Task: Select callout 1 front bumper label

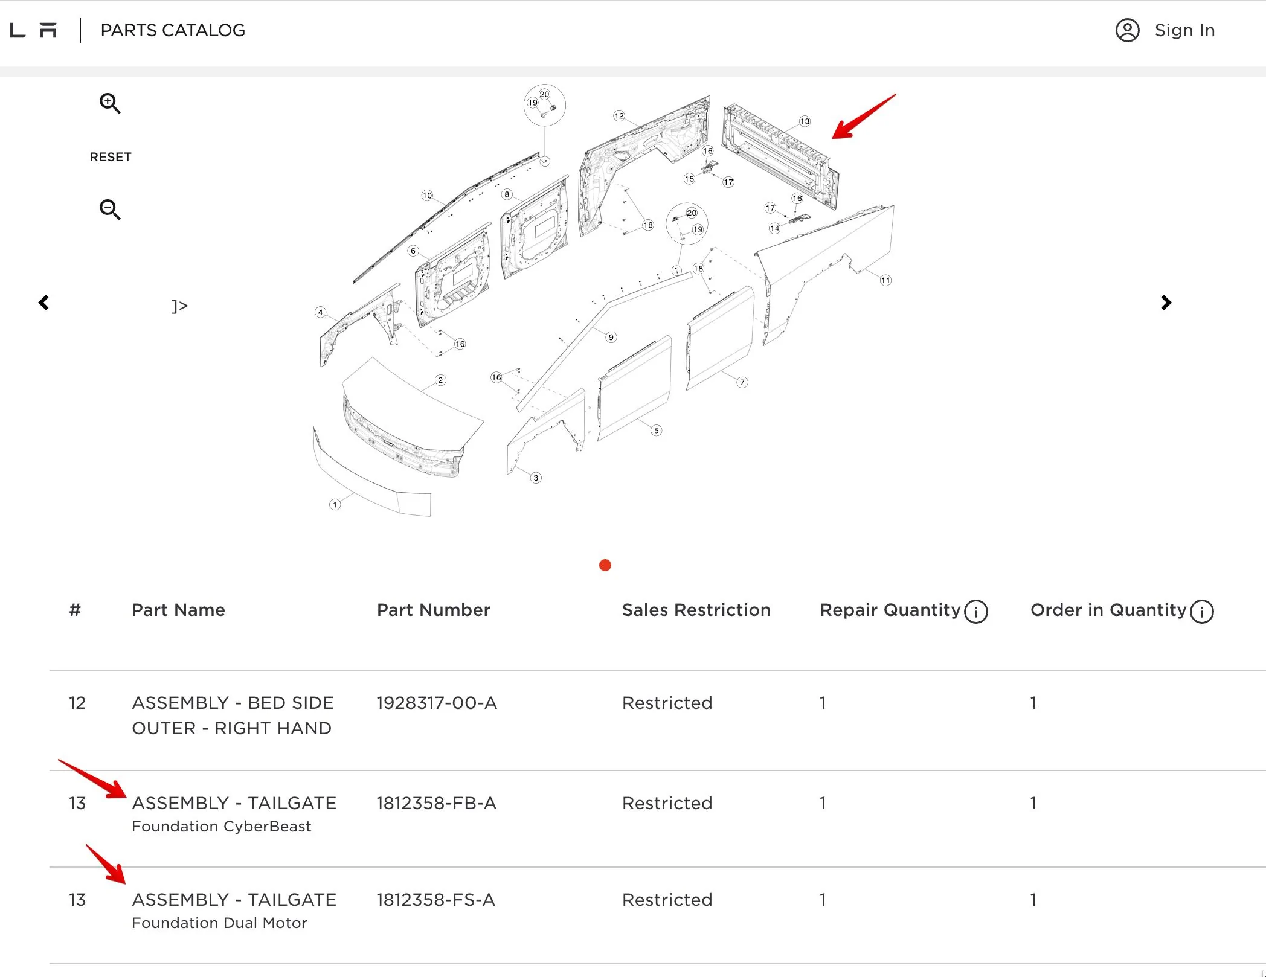Action: click(x=335, y=504)
